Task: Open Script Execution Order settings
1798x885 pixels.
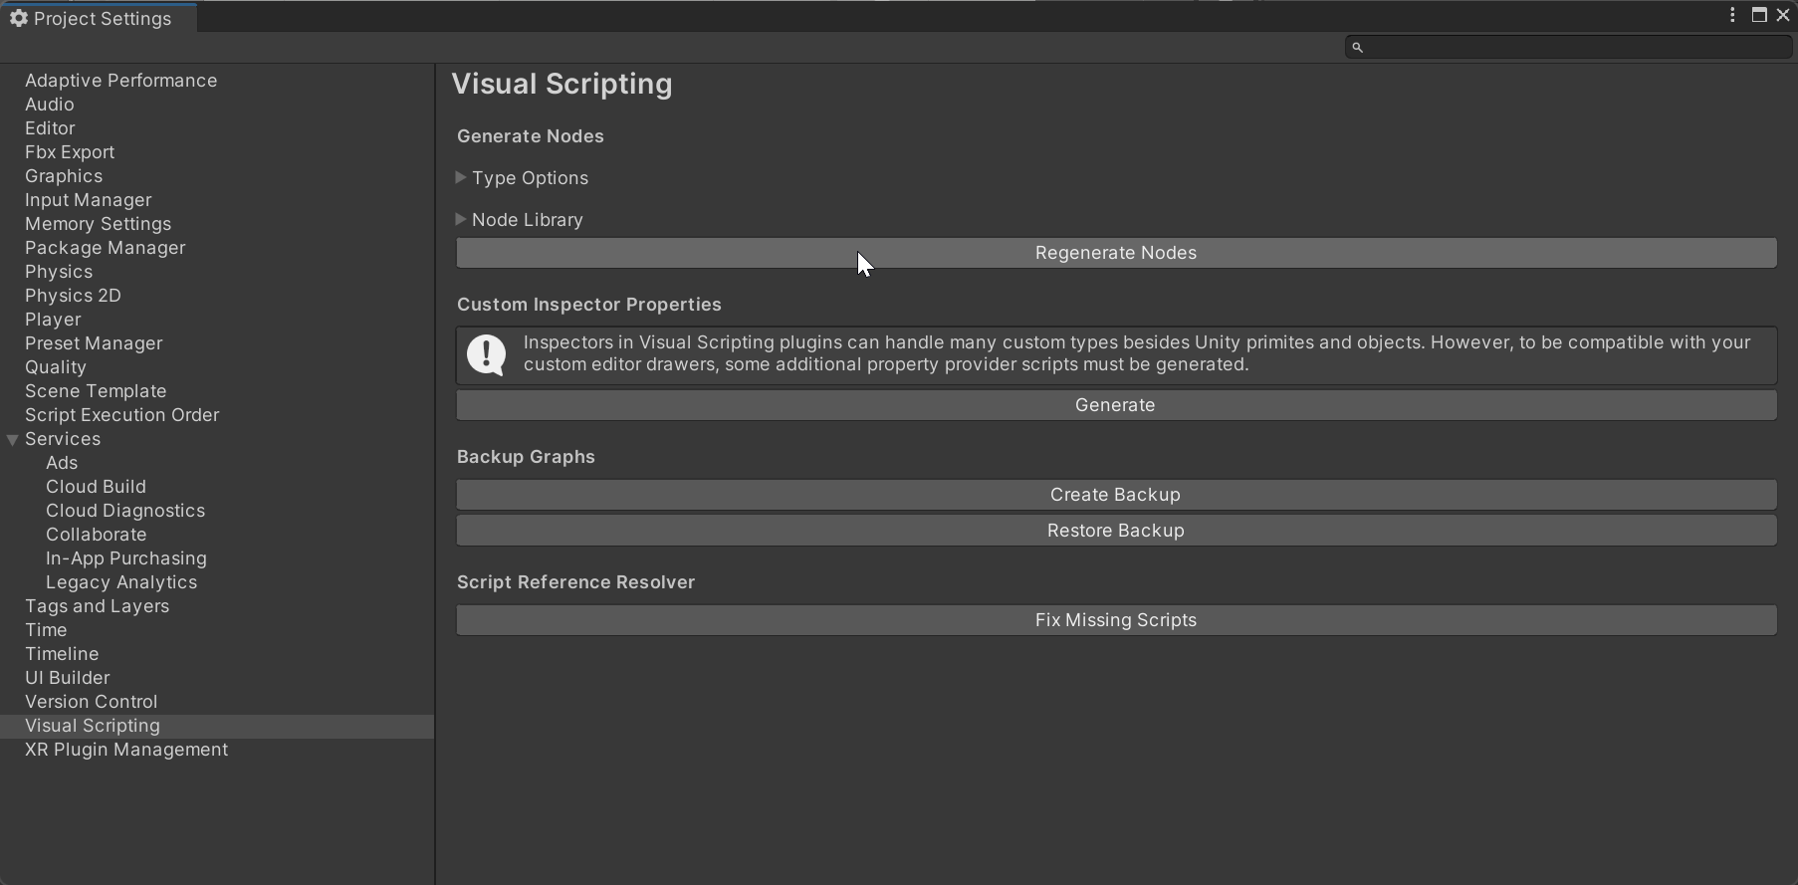Action: click(121, 415)
